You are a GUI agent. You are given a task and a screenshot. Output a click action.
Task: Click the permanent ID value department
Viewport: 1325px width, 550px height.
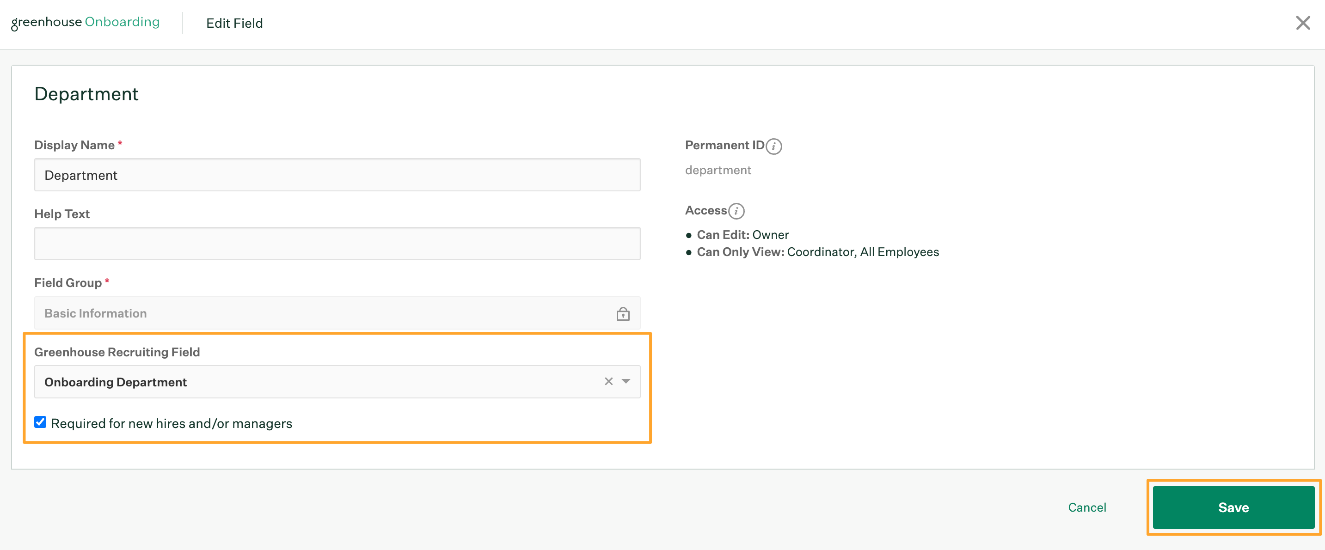coord(718,170)
